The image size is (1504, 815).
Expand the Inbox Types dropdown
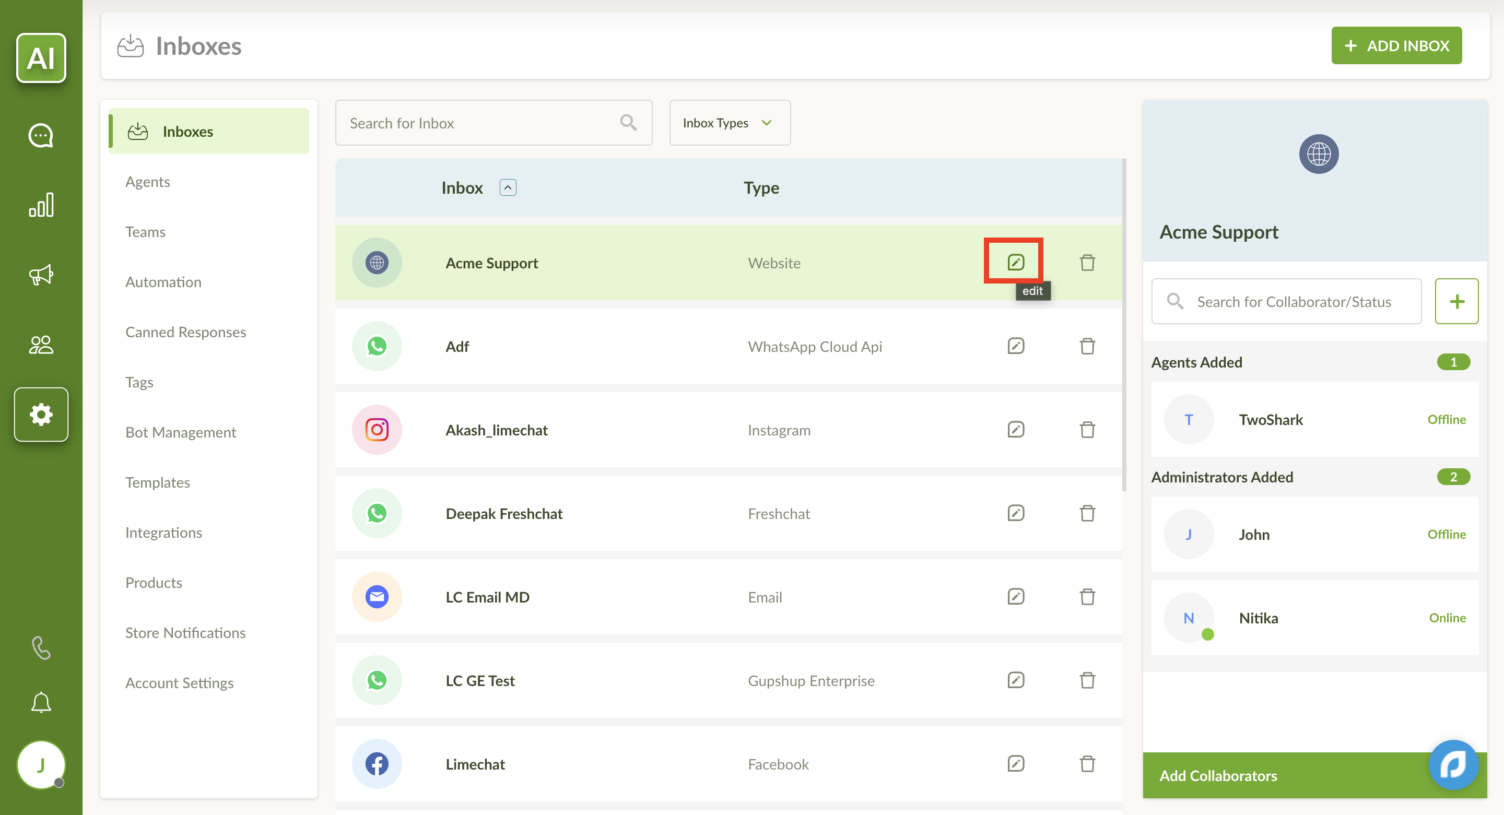(729, 123)
